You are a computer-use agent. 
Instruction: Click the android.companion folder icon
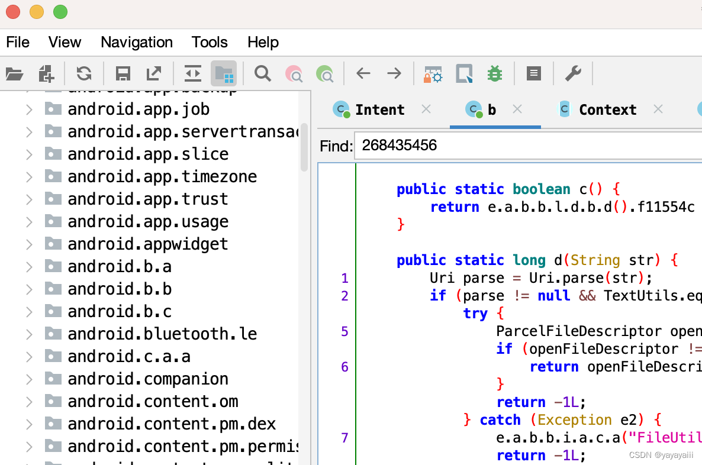[x=53, y=378]
